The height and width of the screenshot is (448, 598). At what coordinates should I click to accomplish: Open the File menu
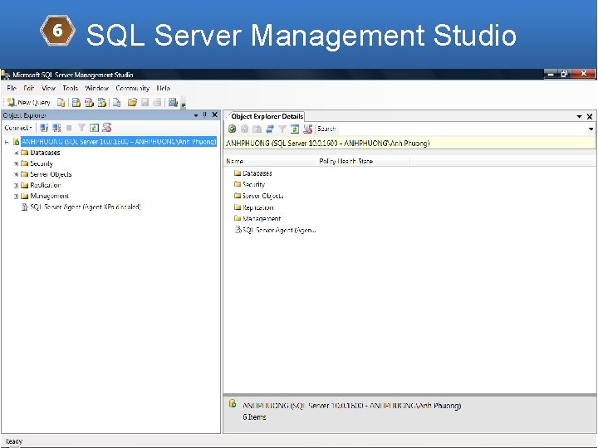(x=12, y=88)
